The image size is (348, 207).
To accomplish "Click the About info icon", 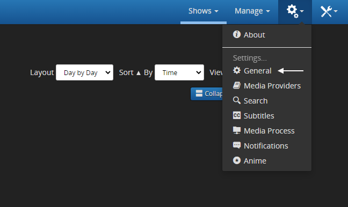I will [x=237, y=34].
